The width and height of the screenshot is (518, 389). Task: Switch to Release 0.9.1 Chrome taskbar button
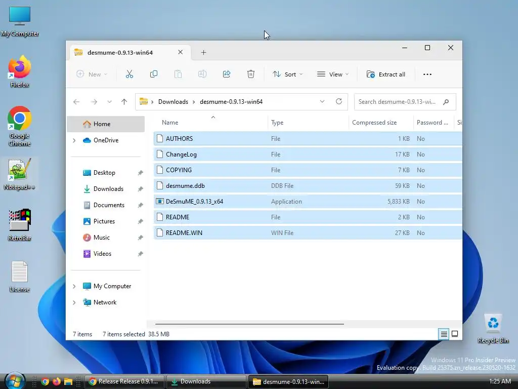click(124, 381)
